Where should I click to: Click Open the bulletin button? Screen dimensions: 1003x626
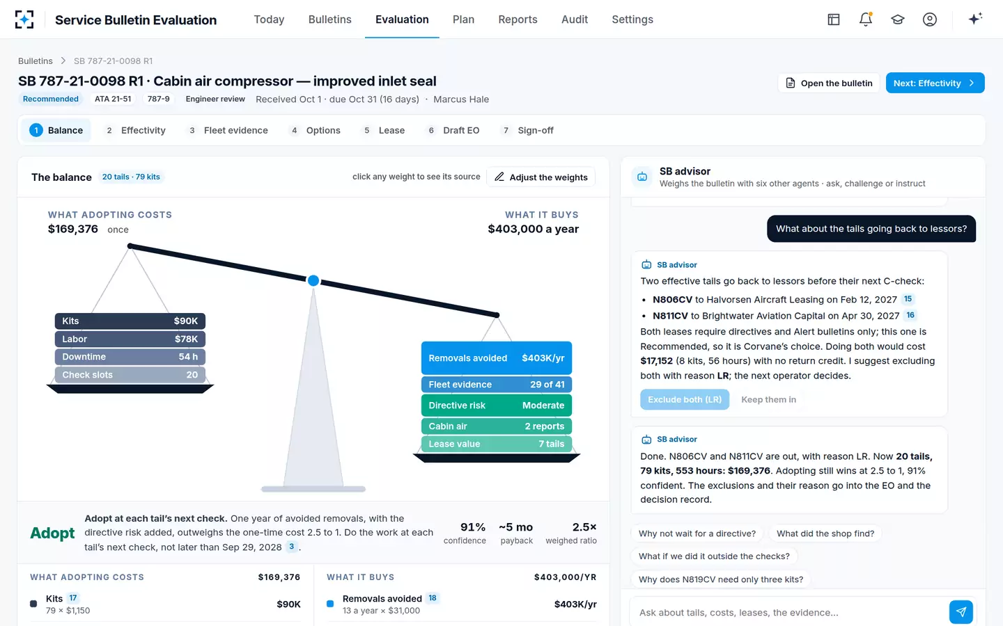pos(829,83)
